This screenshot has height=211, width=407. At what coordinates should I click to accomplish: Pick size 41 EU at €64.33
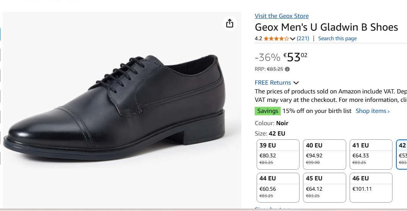click(x=371, y=154)
